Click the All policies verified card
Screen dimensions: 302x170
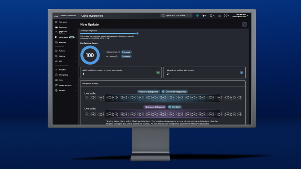tap(205, 73)
